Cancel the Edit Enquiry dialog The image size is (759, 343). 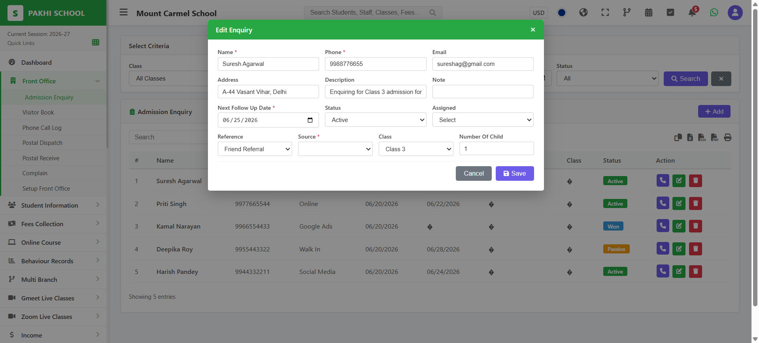pos(474,174)
